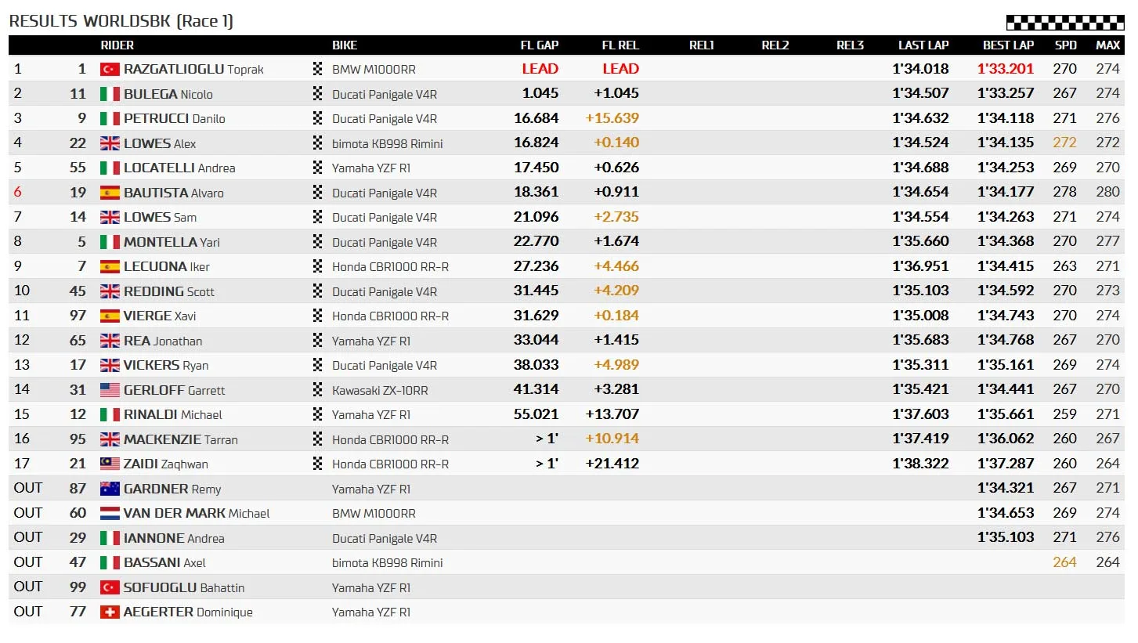Click the Italian flag beside Petrucci
Screen dimensions: 1138x643
pyautogui.click(x=110, y=118)
